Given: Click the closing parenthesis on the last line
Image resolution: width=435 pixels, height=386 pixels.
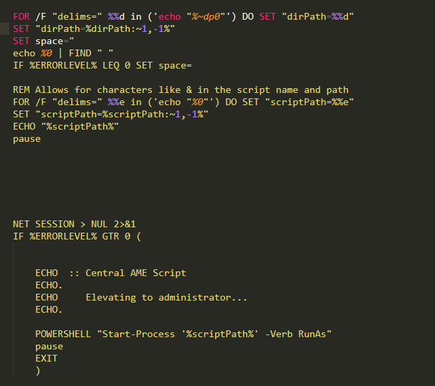Looking at the screenshot, I should 38,370.
